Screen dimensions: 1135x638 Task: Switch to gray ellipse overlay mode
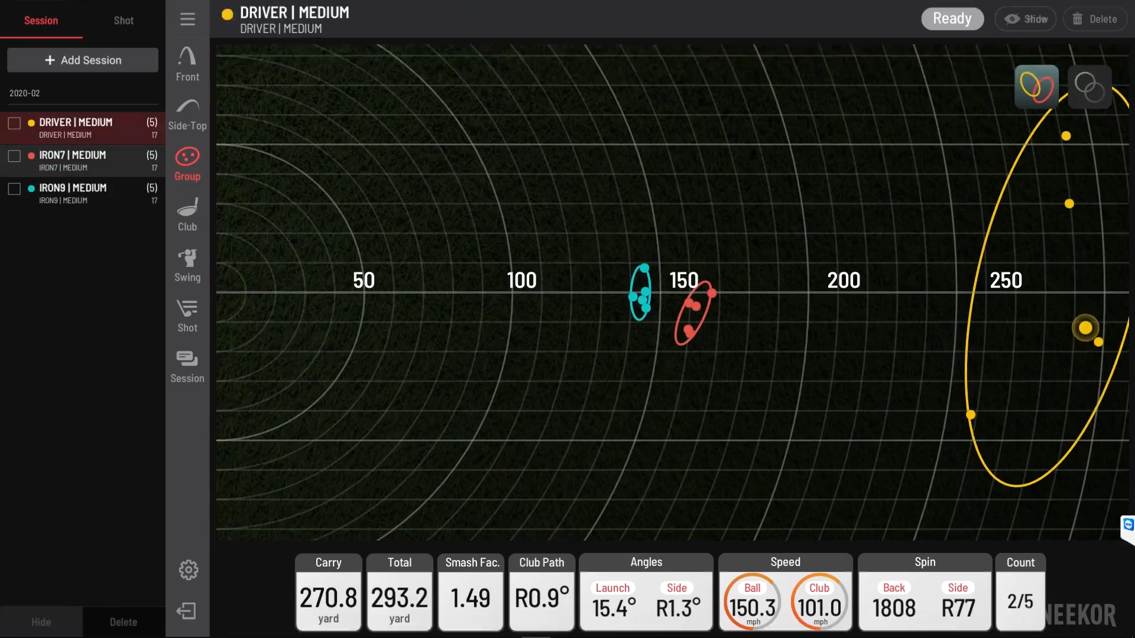[x=1089, y=87]
